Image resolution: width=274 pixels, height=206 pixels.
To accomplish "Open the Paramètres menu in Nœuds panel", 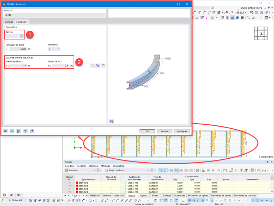I will pyautogui.click(x=119, y=166).
